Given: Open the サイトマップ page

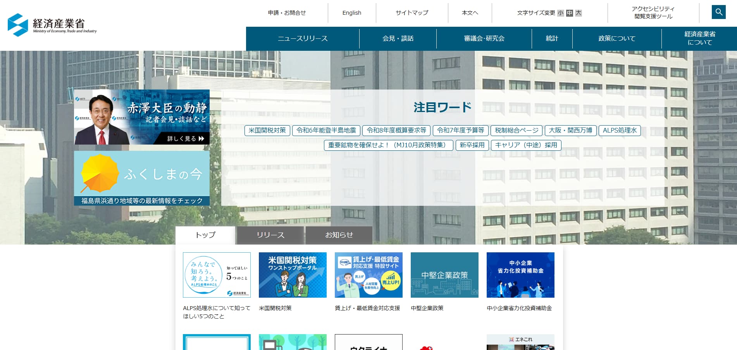Looking at the screenshot, I should click(411, 13).
